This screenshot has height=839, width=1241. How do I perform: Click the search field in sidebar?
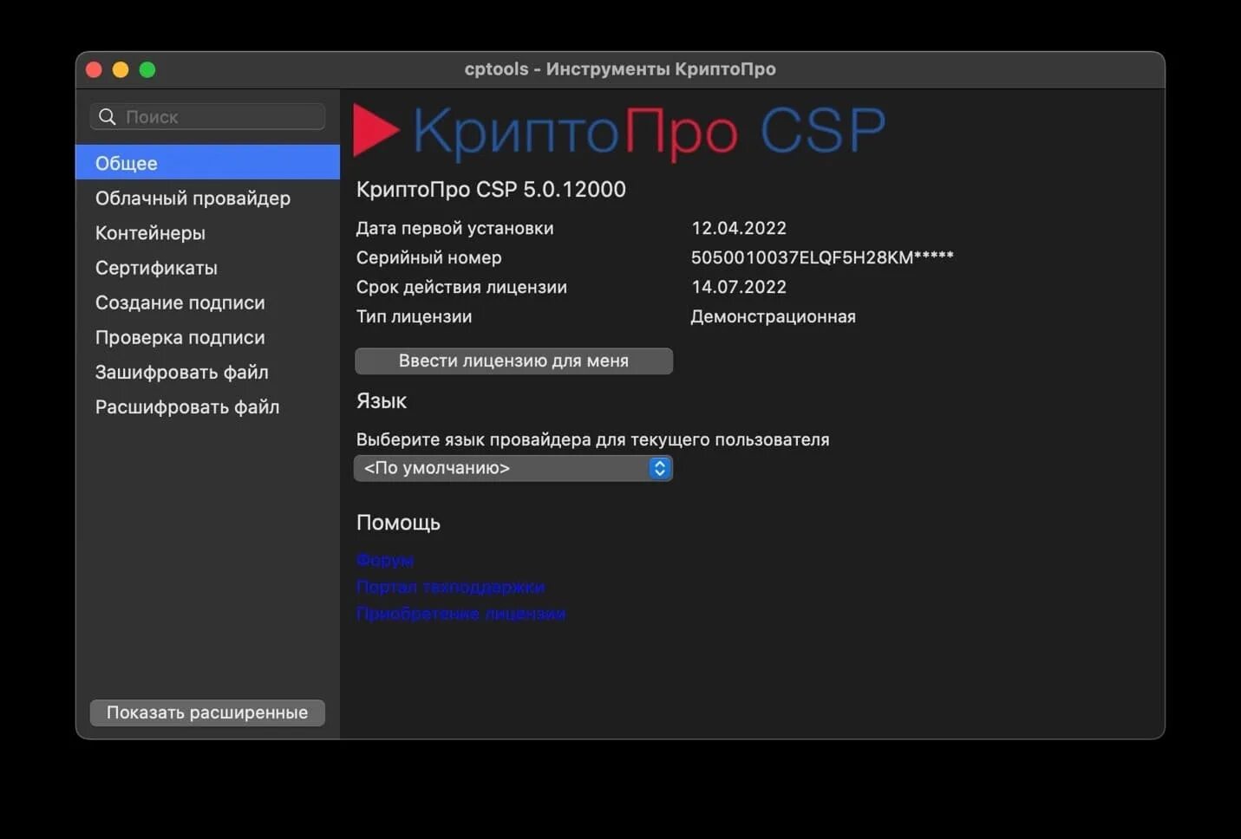(207, 116)
